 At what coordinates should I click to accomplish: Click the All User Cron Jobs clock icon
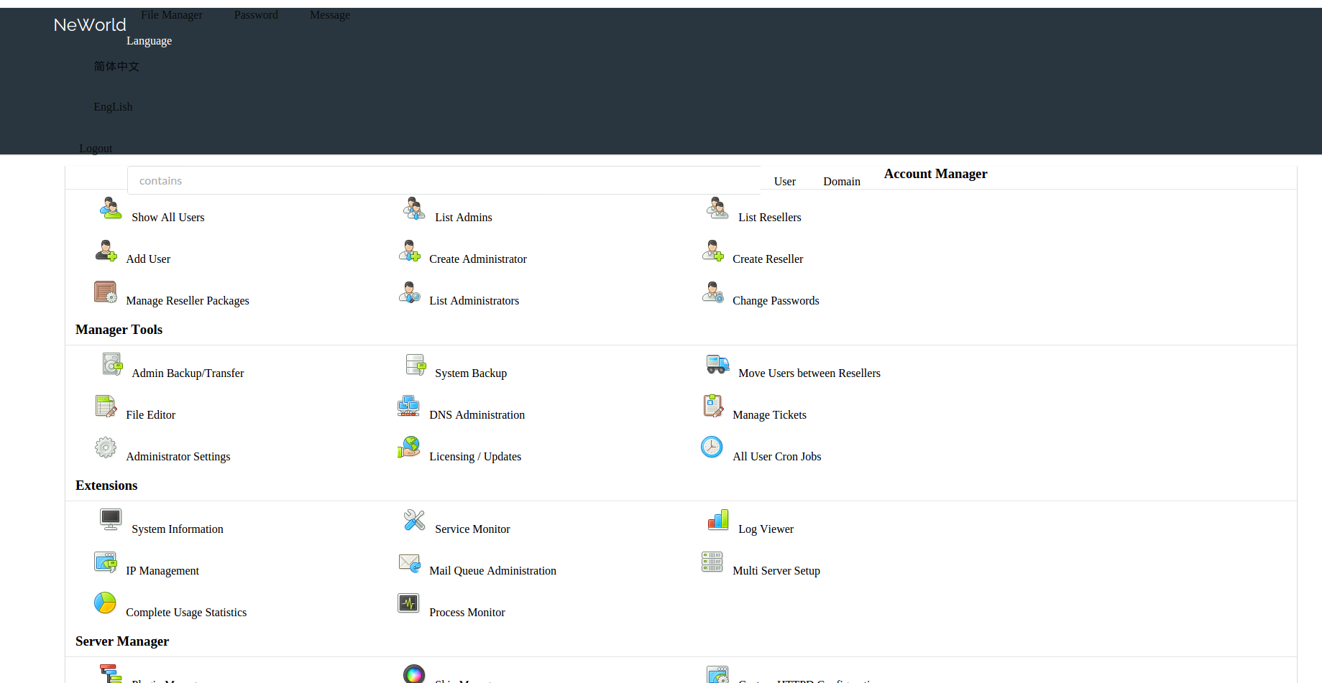[712, 447]
